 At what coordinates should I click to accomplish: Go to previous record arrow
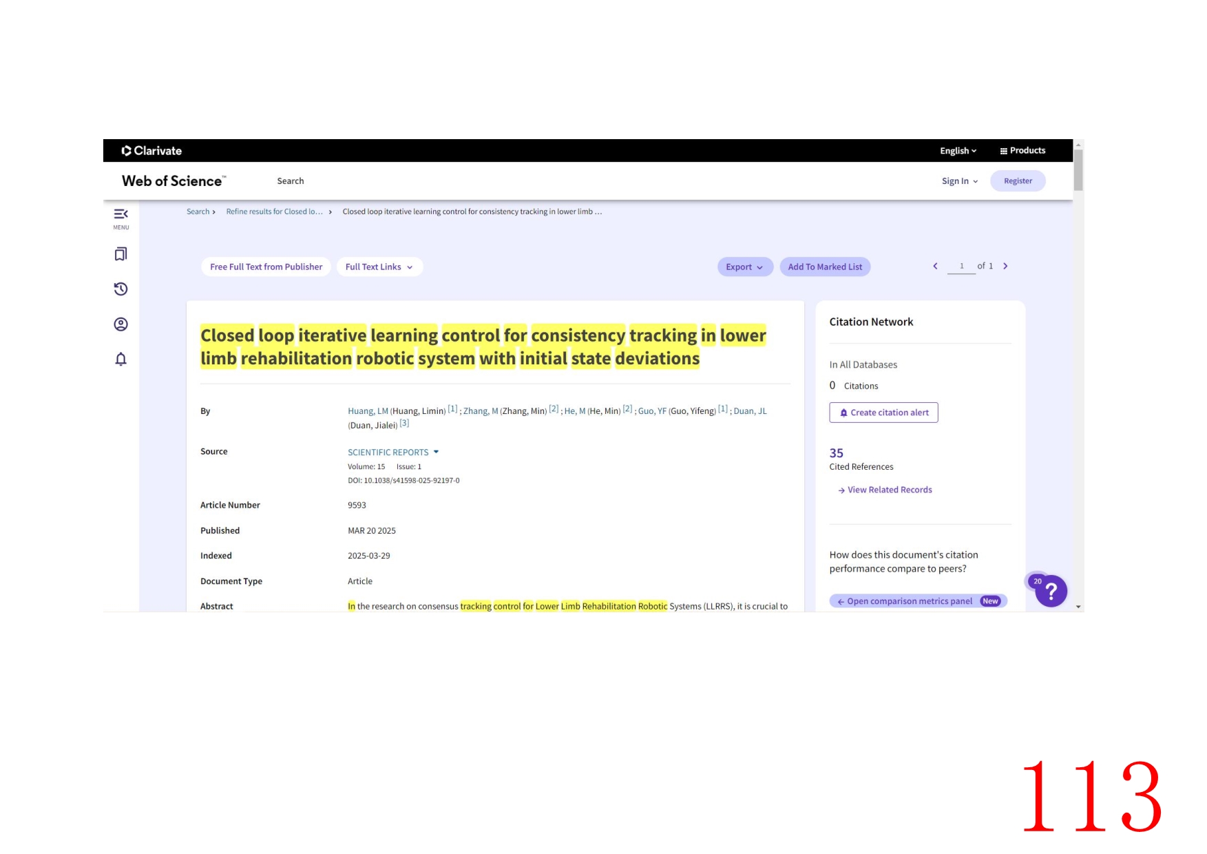(935, 267)
